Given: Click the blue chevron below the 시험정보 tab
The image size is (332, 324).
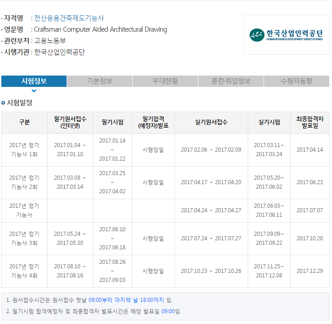Looking at the screenshot, I should [x=34, y=91].
